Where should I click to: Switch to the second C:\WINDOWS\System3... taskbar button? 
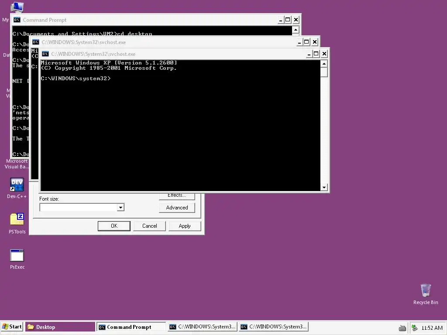(274, 327)
